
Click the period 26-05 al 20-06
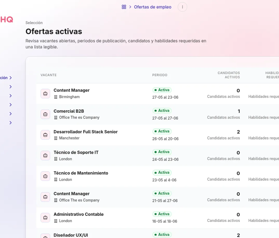click(x=165, y=139)
